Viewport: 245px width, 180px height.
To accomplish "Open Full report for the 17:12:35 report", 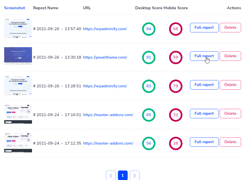I will (x=204, y=142).
